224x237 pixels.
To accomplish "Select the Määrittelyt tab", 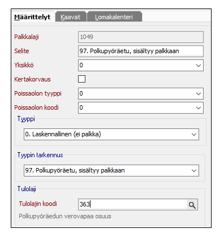I will point(32,17).
